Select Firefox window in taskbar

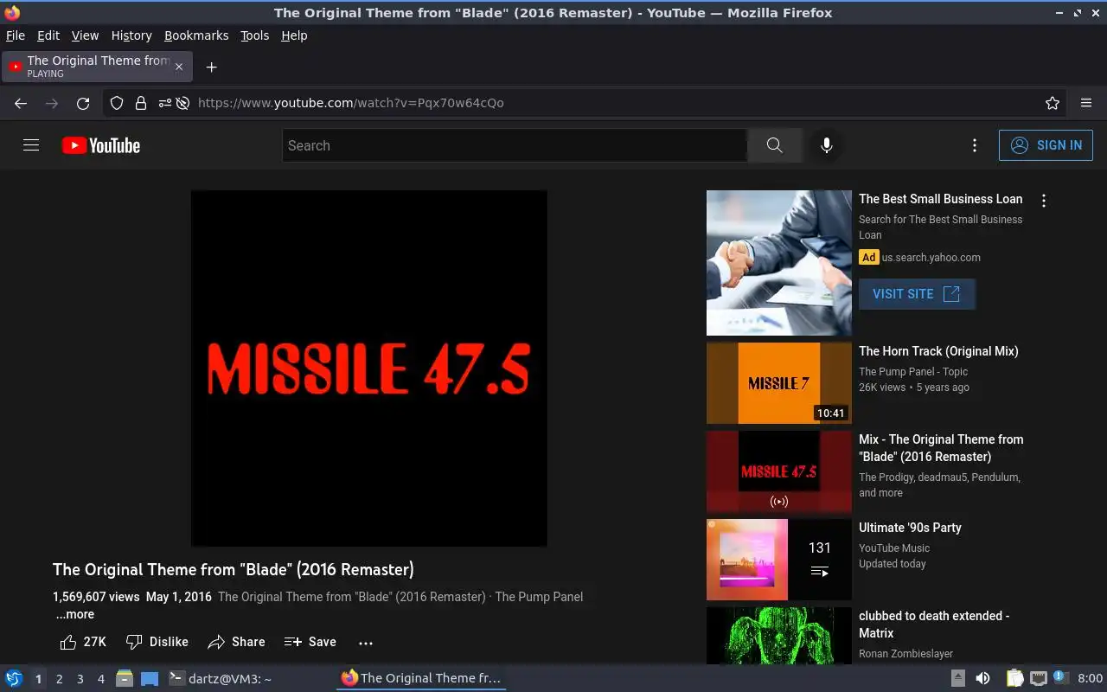pyautogui.click(x=421, y=678)
